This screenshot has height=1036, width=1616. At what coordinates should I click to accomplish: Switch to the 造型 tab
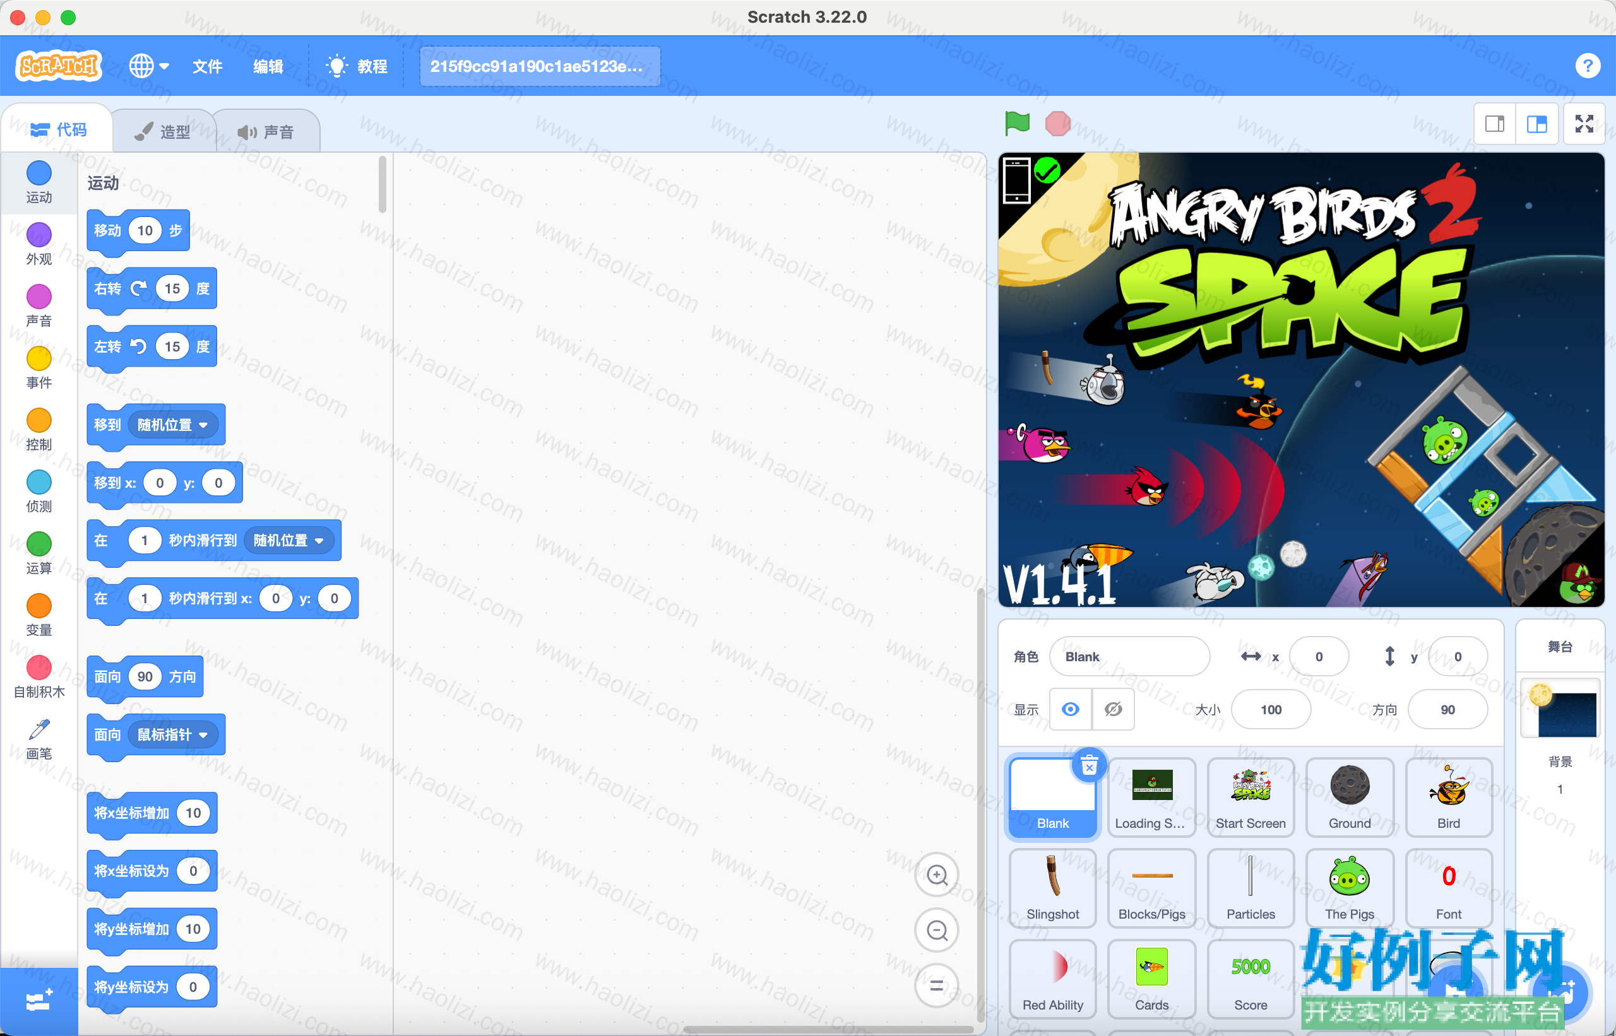(x=163, y=131)
